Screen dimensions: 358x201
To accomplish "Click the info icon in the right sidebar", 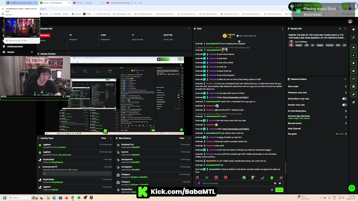I will point(354,29).
